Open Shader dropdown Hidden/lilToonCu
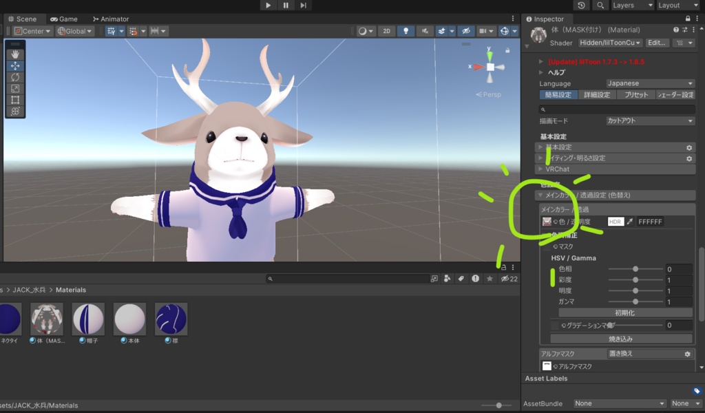The width and height of the screenshot is (705, 413). pyautogui.click(x=610, y=43)
